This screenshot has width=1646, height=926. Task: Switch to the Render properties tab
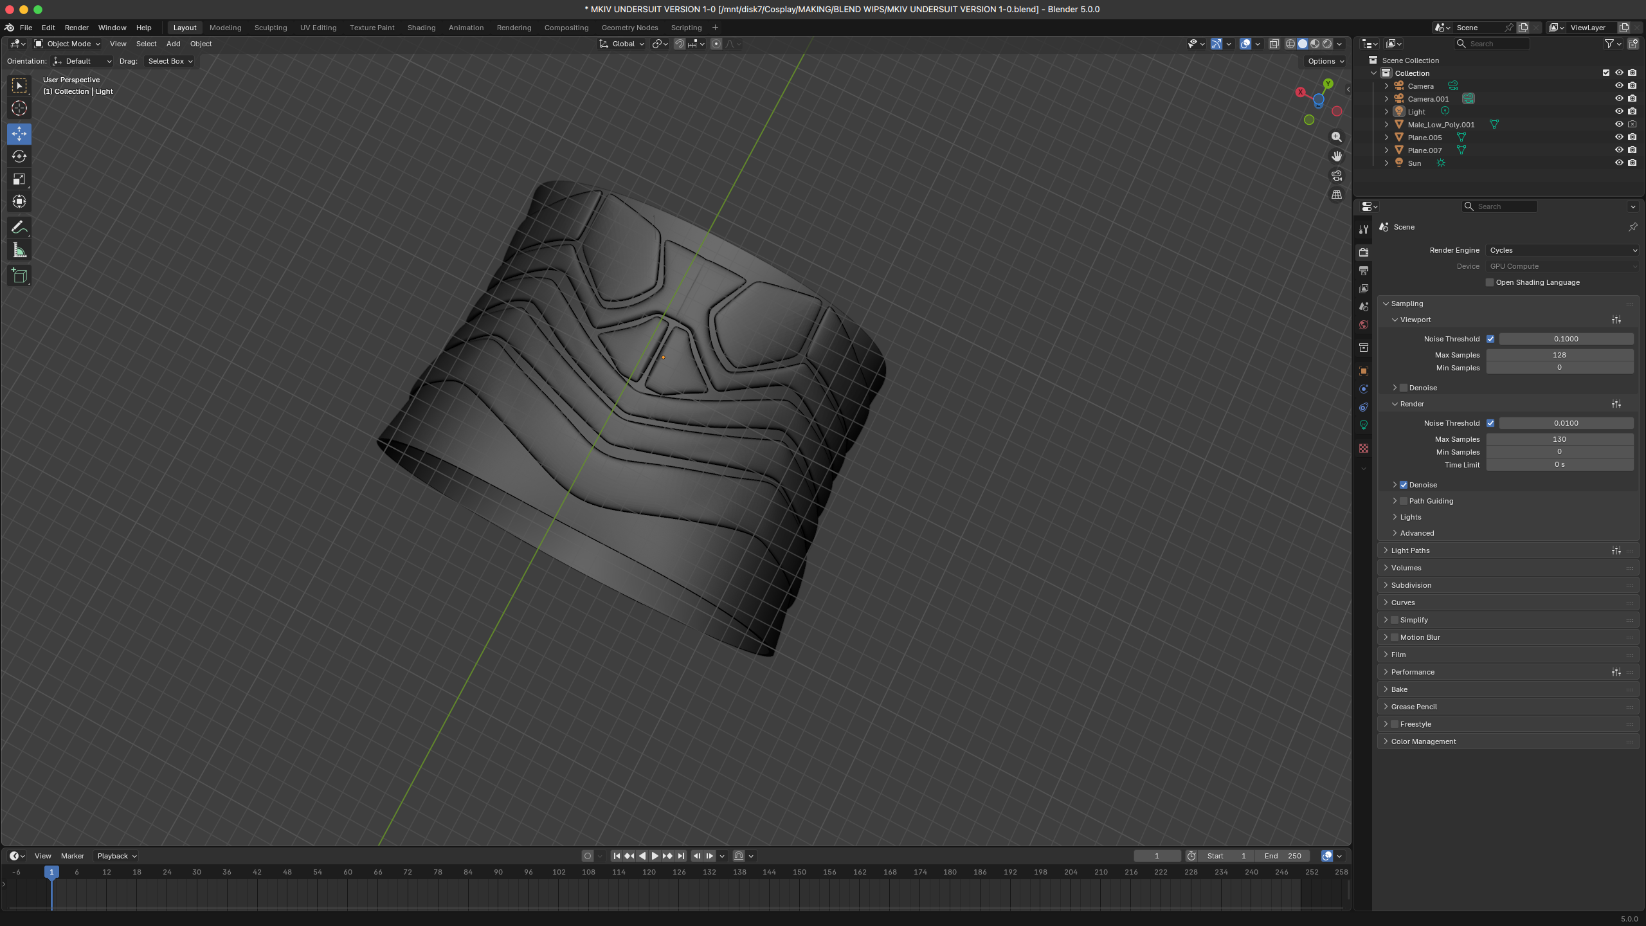[x=1363, y=252]
